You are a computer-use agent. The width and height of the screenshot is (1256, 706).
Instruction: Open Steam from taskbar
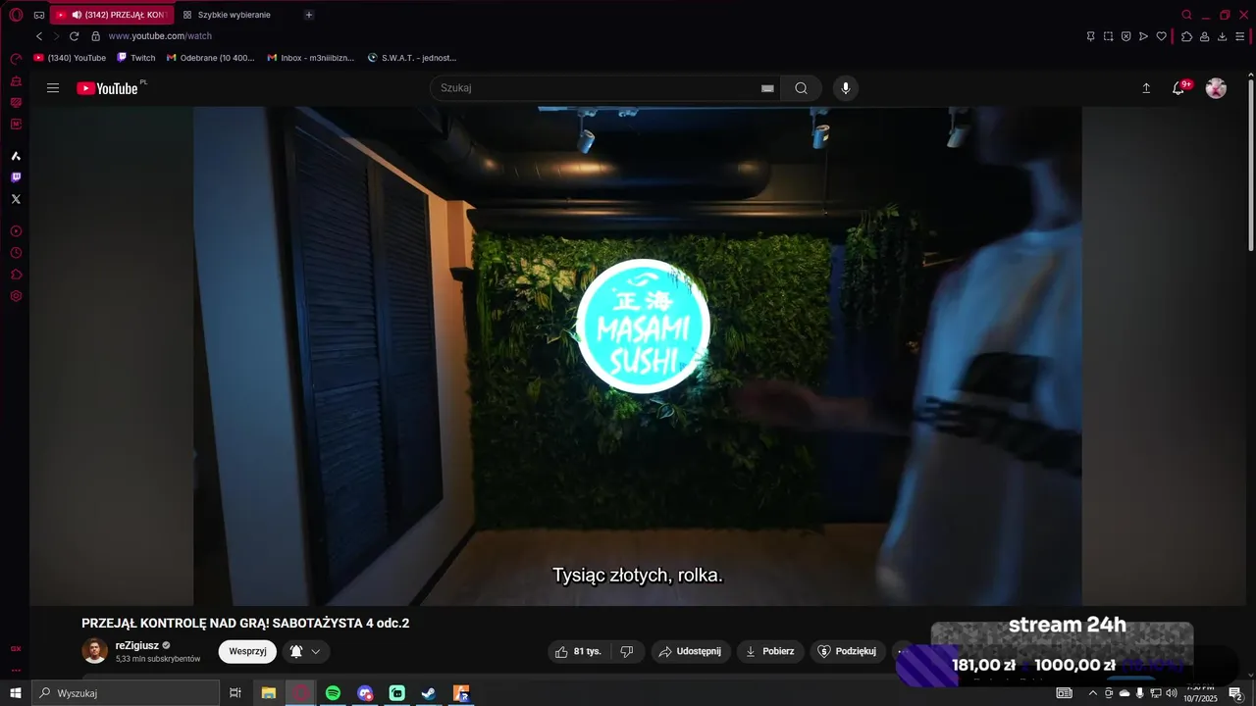(429, 693)
